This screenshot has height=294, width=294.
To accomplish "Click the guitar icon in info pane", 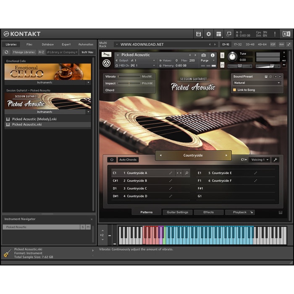I will tap(7, 253).
